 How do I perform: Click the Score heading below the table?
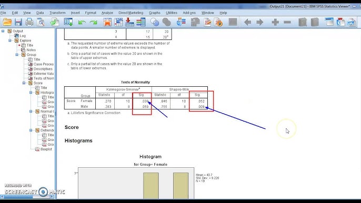[72, 127]
